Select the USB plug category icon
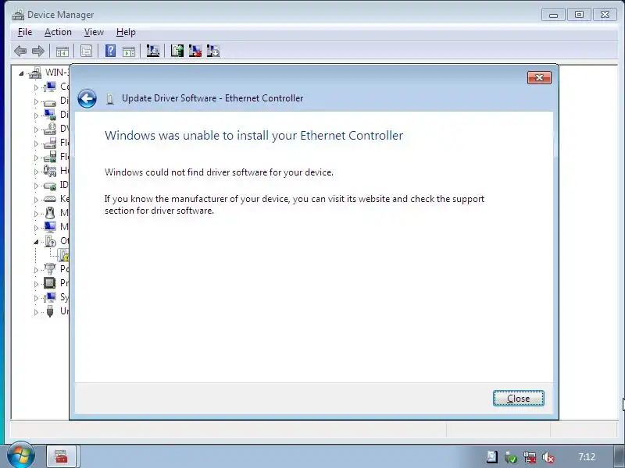The image size is (625, 468). pos(50,310)
